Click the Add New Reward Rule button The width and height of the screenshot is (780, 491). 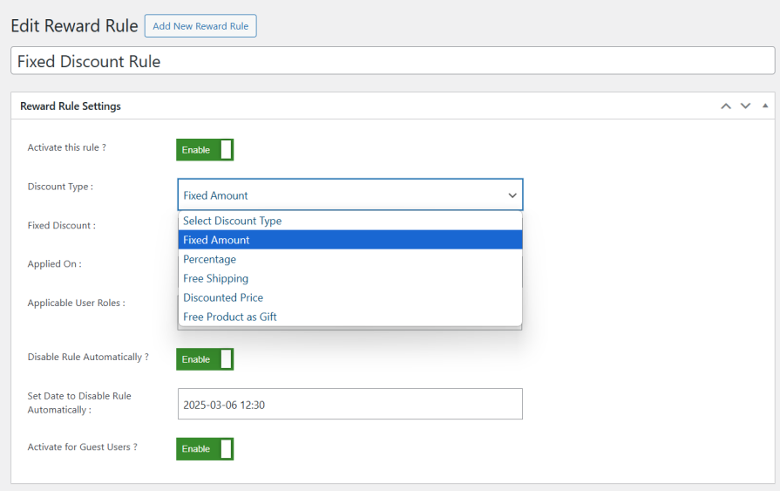(200, 26)
